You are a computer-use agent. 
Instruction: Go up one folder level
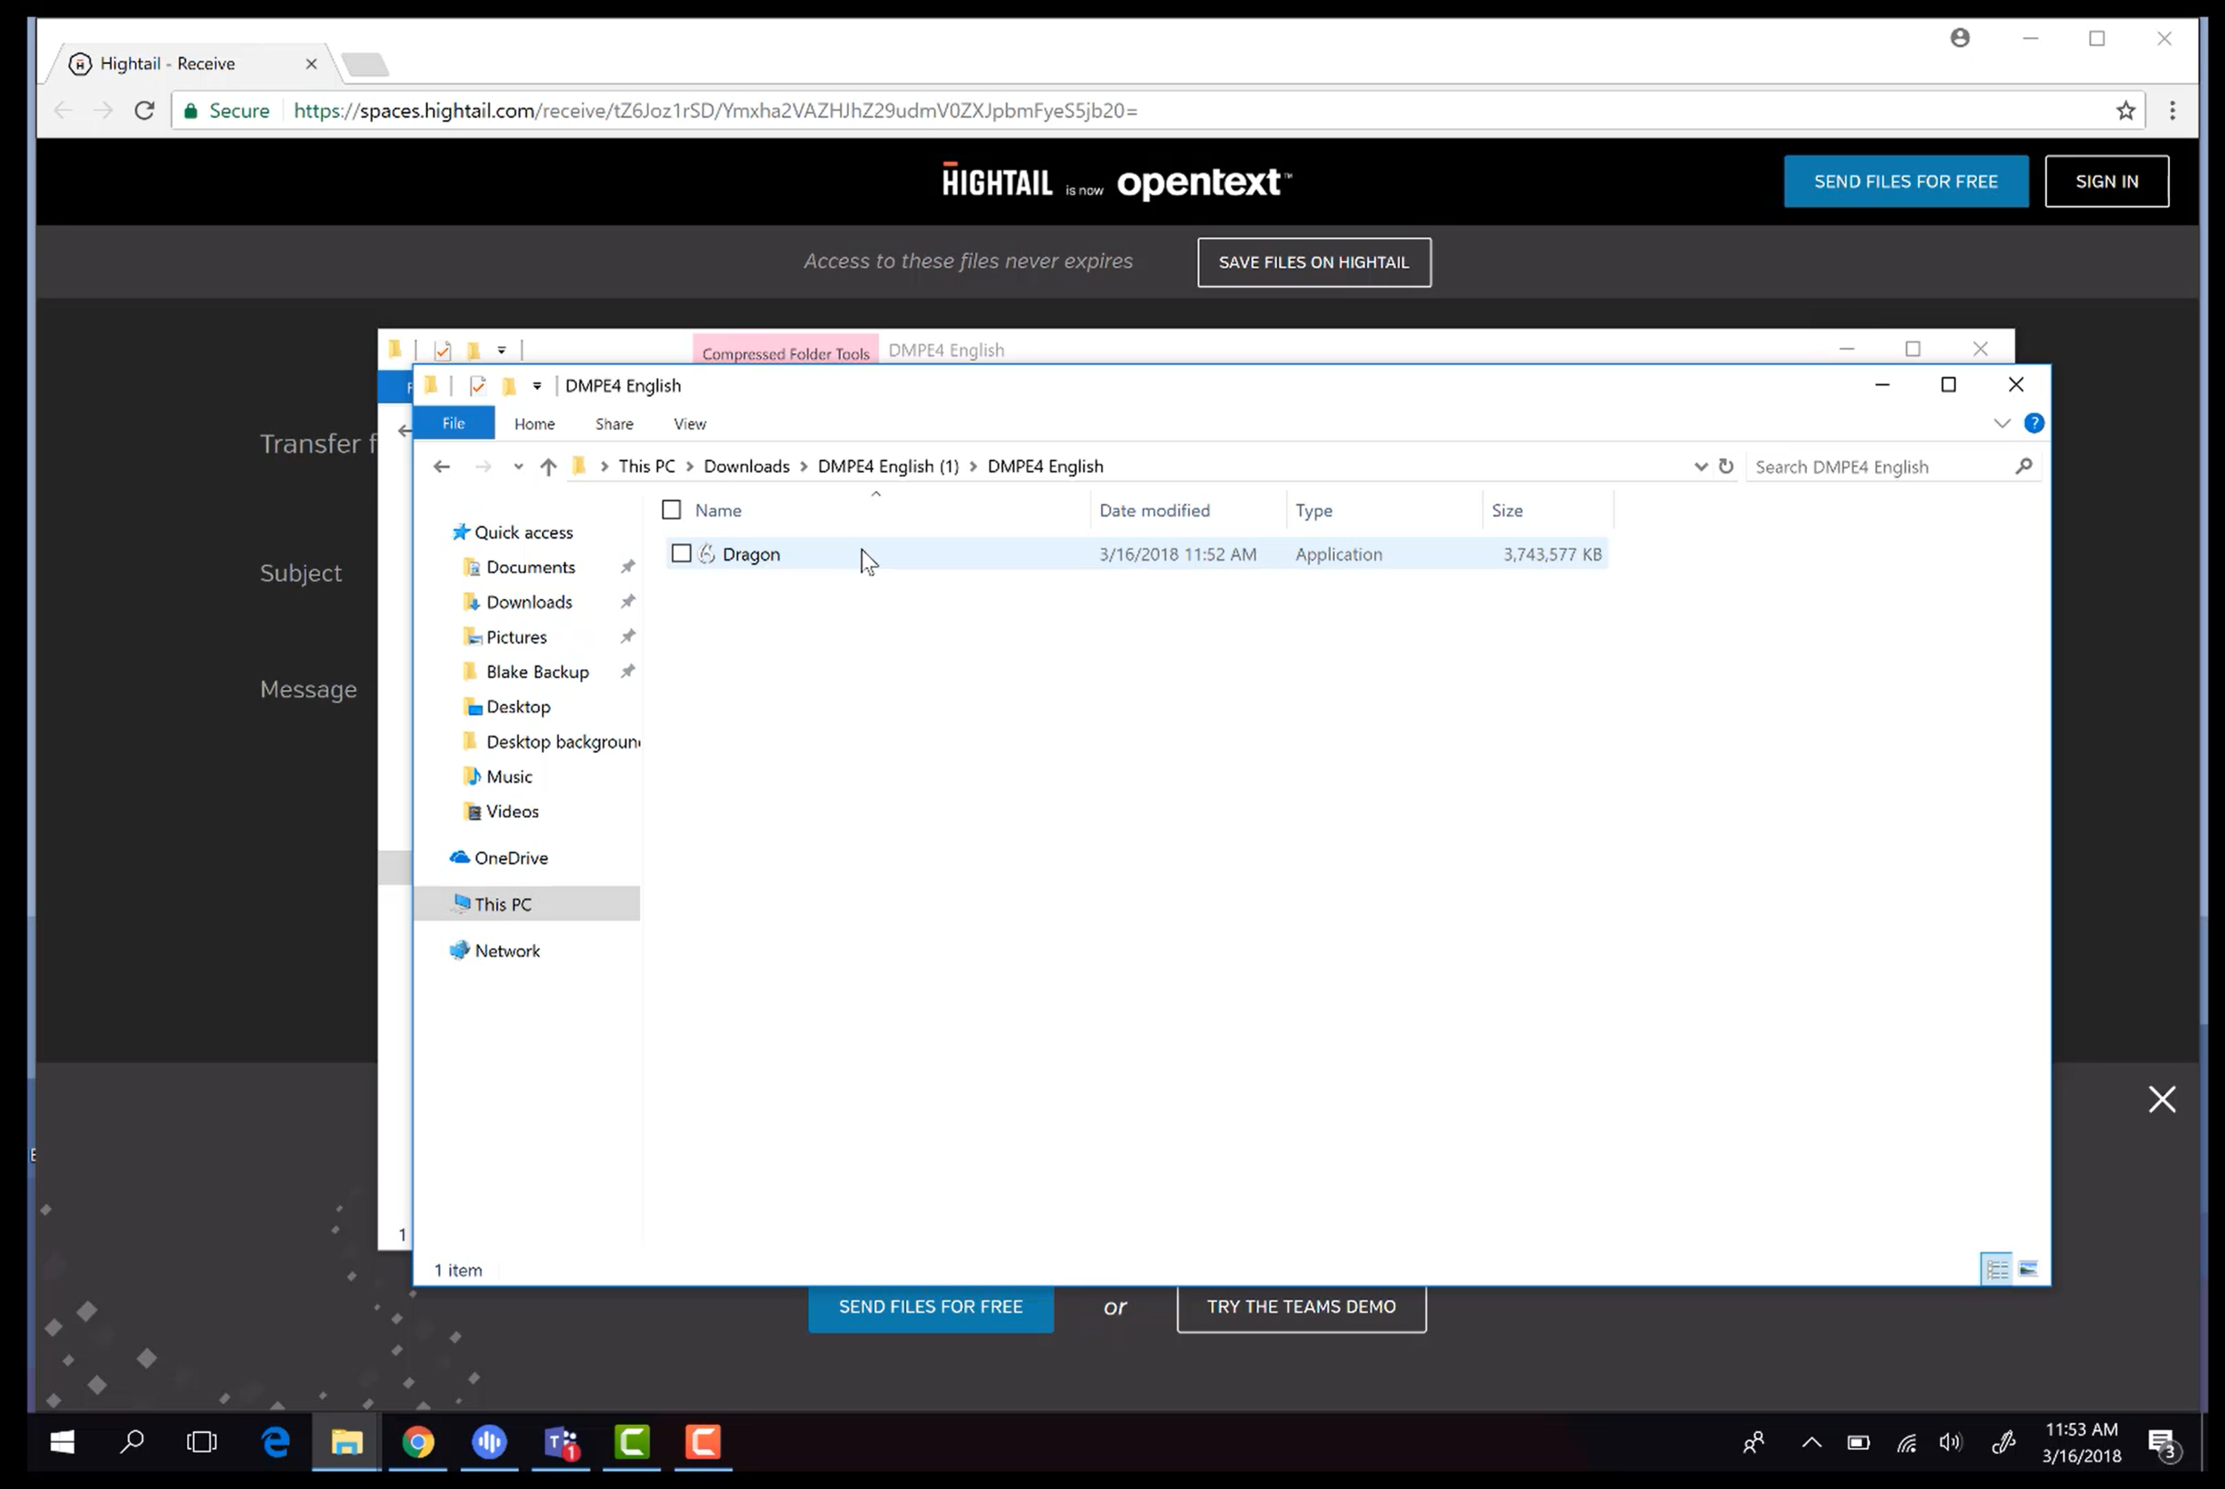pyautogui.click(x=548, y=466)
